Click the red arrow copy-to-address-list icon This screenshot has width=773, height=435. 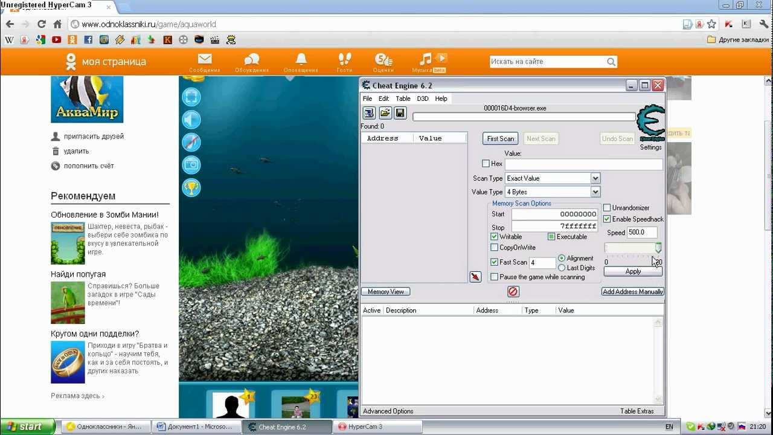point(475,277)
